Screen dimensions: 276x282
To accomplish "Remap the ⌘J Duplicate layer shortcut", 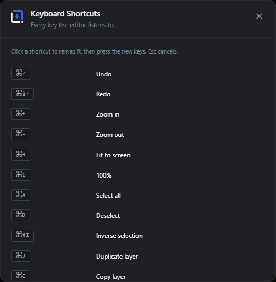I will click(21, 256).
